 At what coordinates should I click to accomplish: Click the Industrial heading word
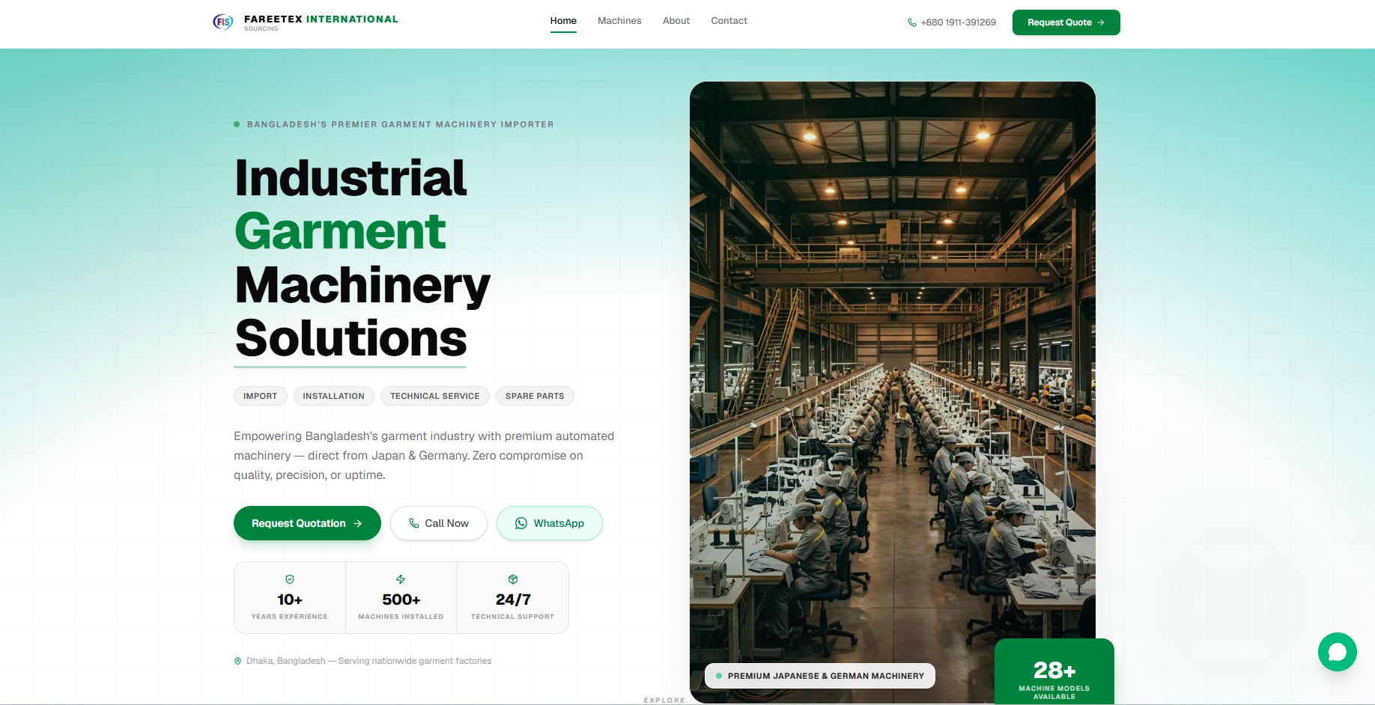pos(351,178)
